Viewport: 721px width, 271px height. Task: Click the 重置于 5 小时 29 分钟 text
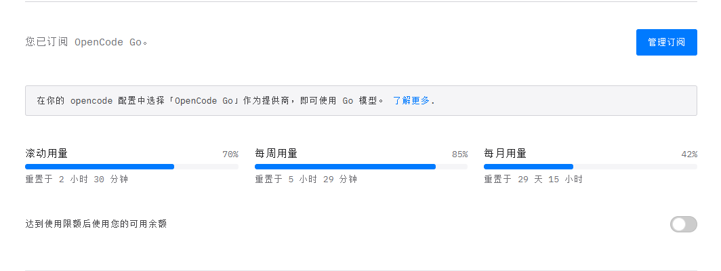(x=306, y=179)
